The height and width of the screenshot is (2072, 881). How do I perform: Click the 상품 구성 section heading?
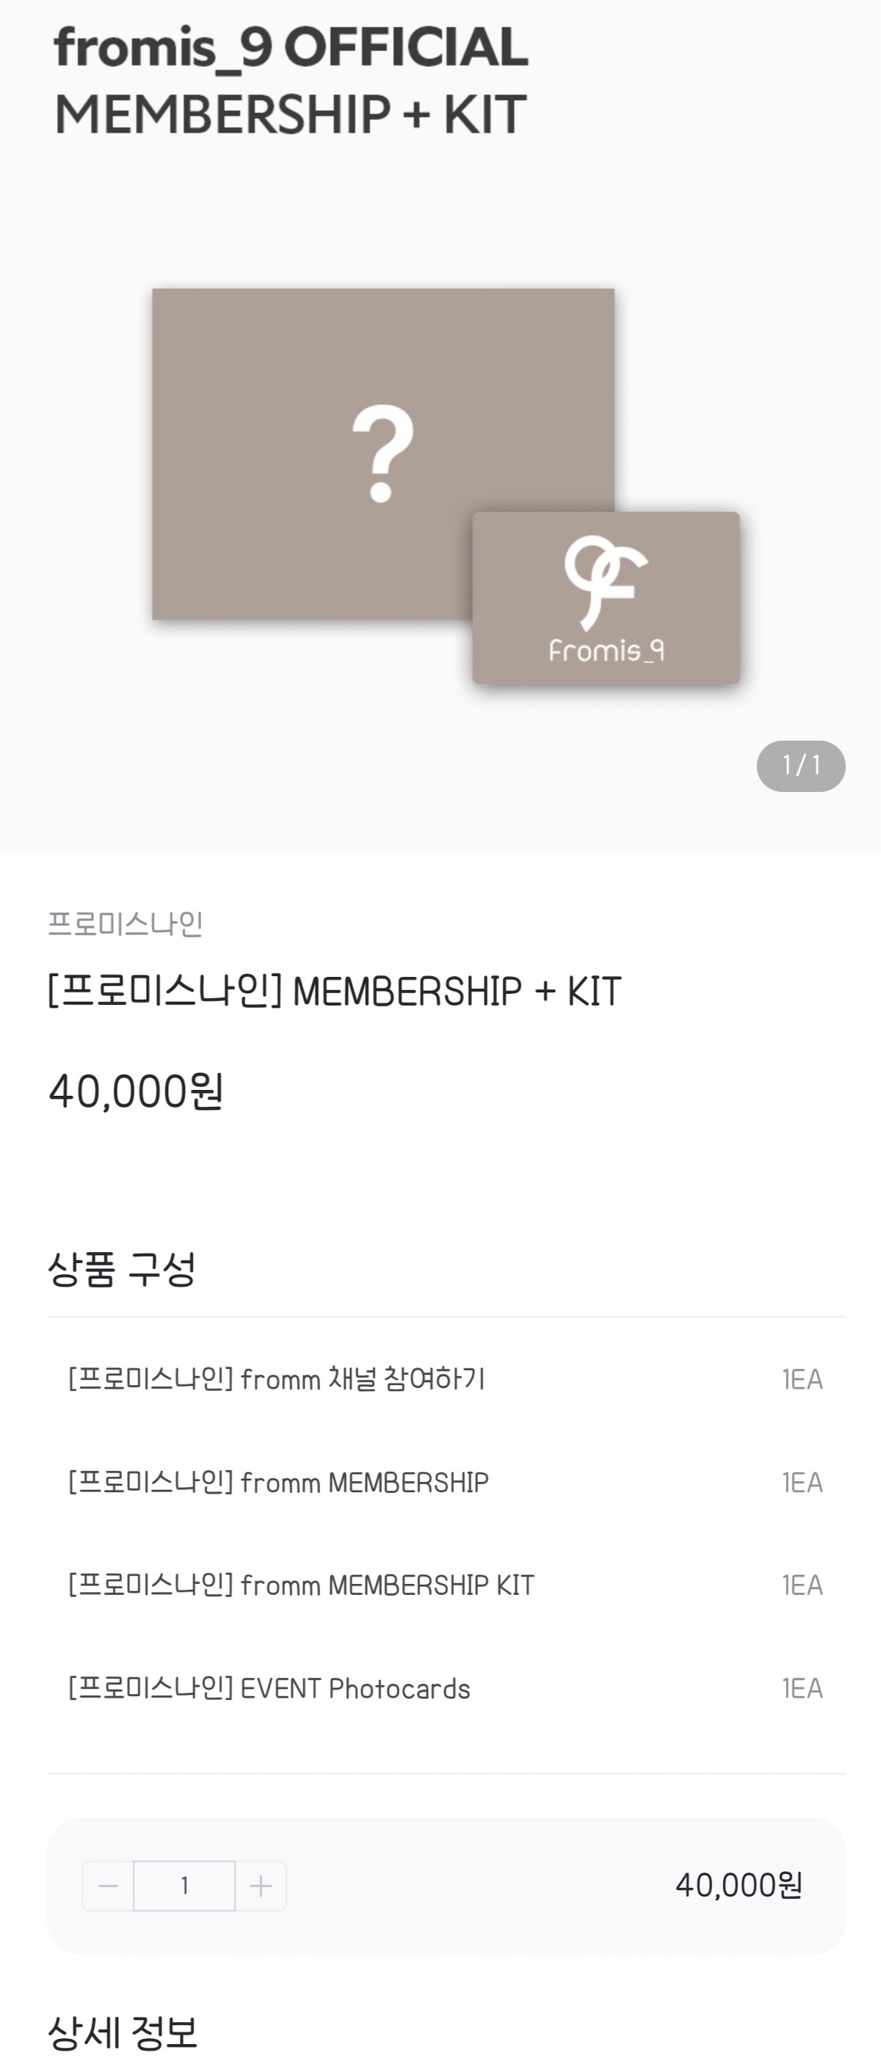click(123, 1269)
